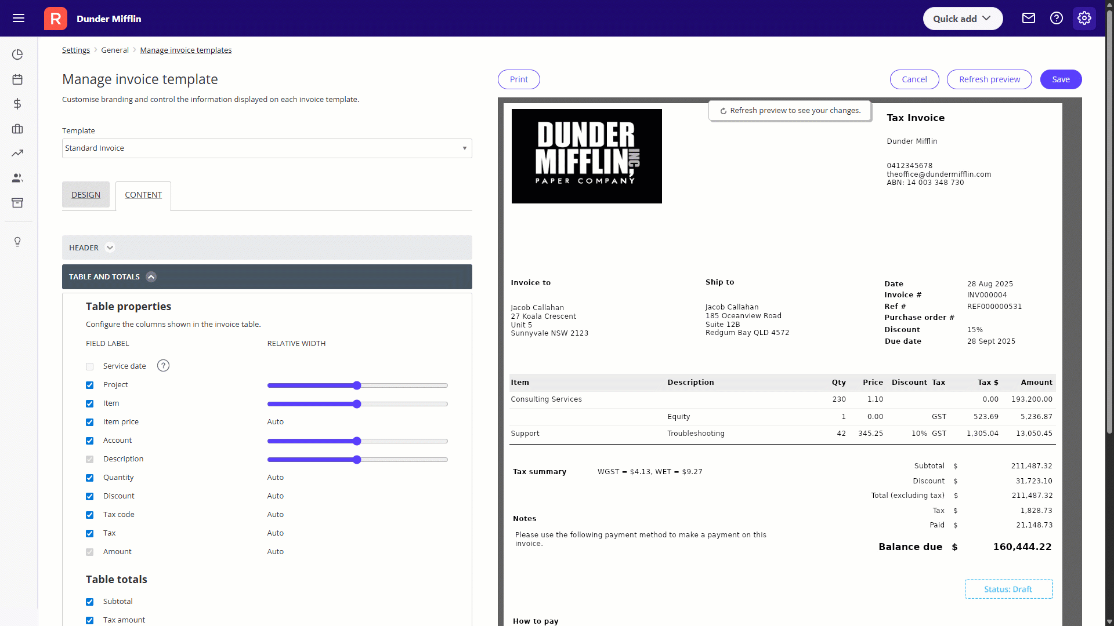This screenshot has height=626, width=1114.
Task: Enable the Service date checkbox
Action: [89, 366]
